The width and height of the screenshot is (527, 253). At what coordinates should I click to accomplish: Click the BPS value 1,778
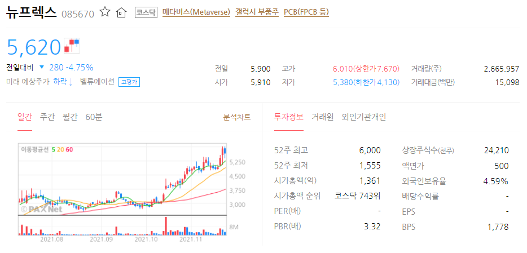(x=498, y=227)
